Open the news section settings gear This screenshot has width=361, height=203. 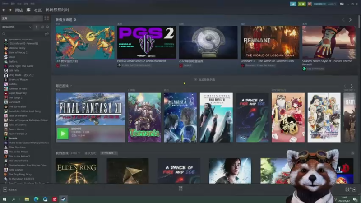[x=75, y=20]
